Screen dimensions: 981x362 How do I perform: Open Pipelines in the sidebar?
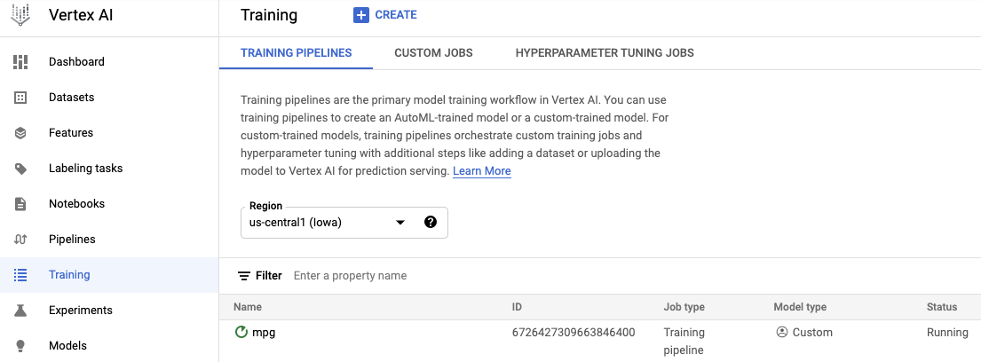(72, 240)
